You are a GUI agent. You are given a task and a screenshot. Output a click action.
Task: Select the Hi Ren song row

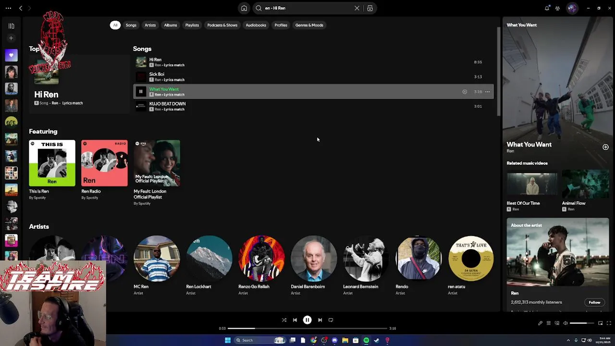(313, 62)
